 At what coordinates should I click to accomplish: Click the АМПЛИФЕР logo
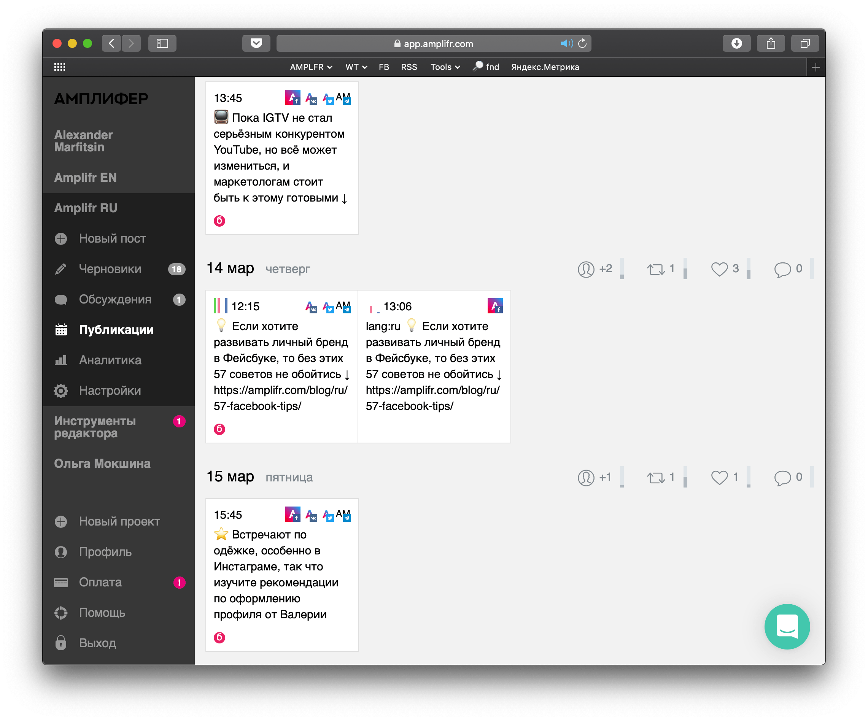coord(101,99)
